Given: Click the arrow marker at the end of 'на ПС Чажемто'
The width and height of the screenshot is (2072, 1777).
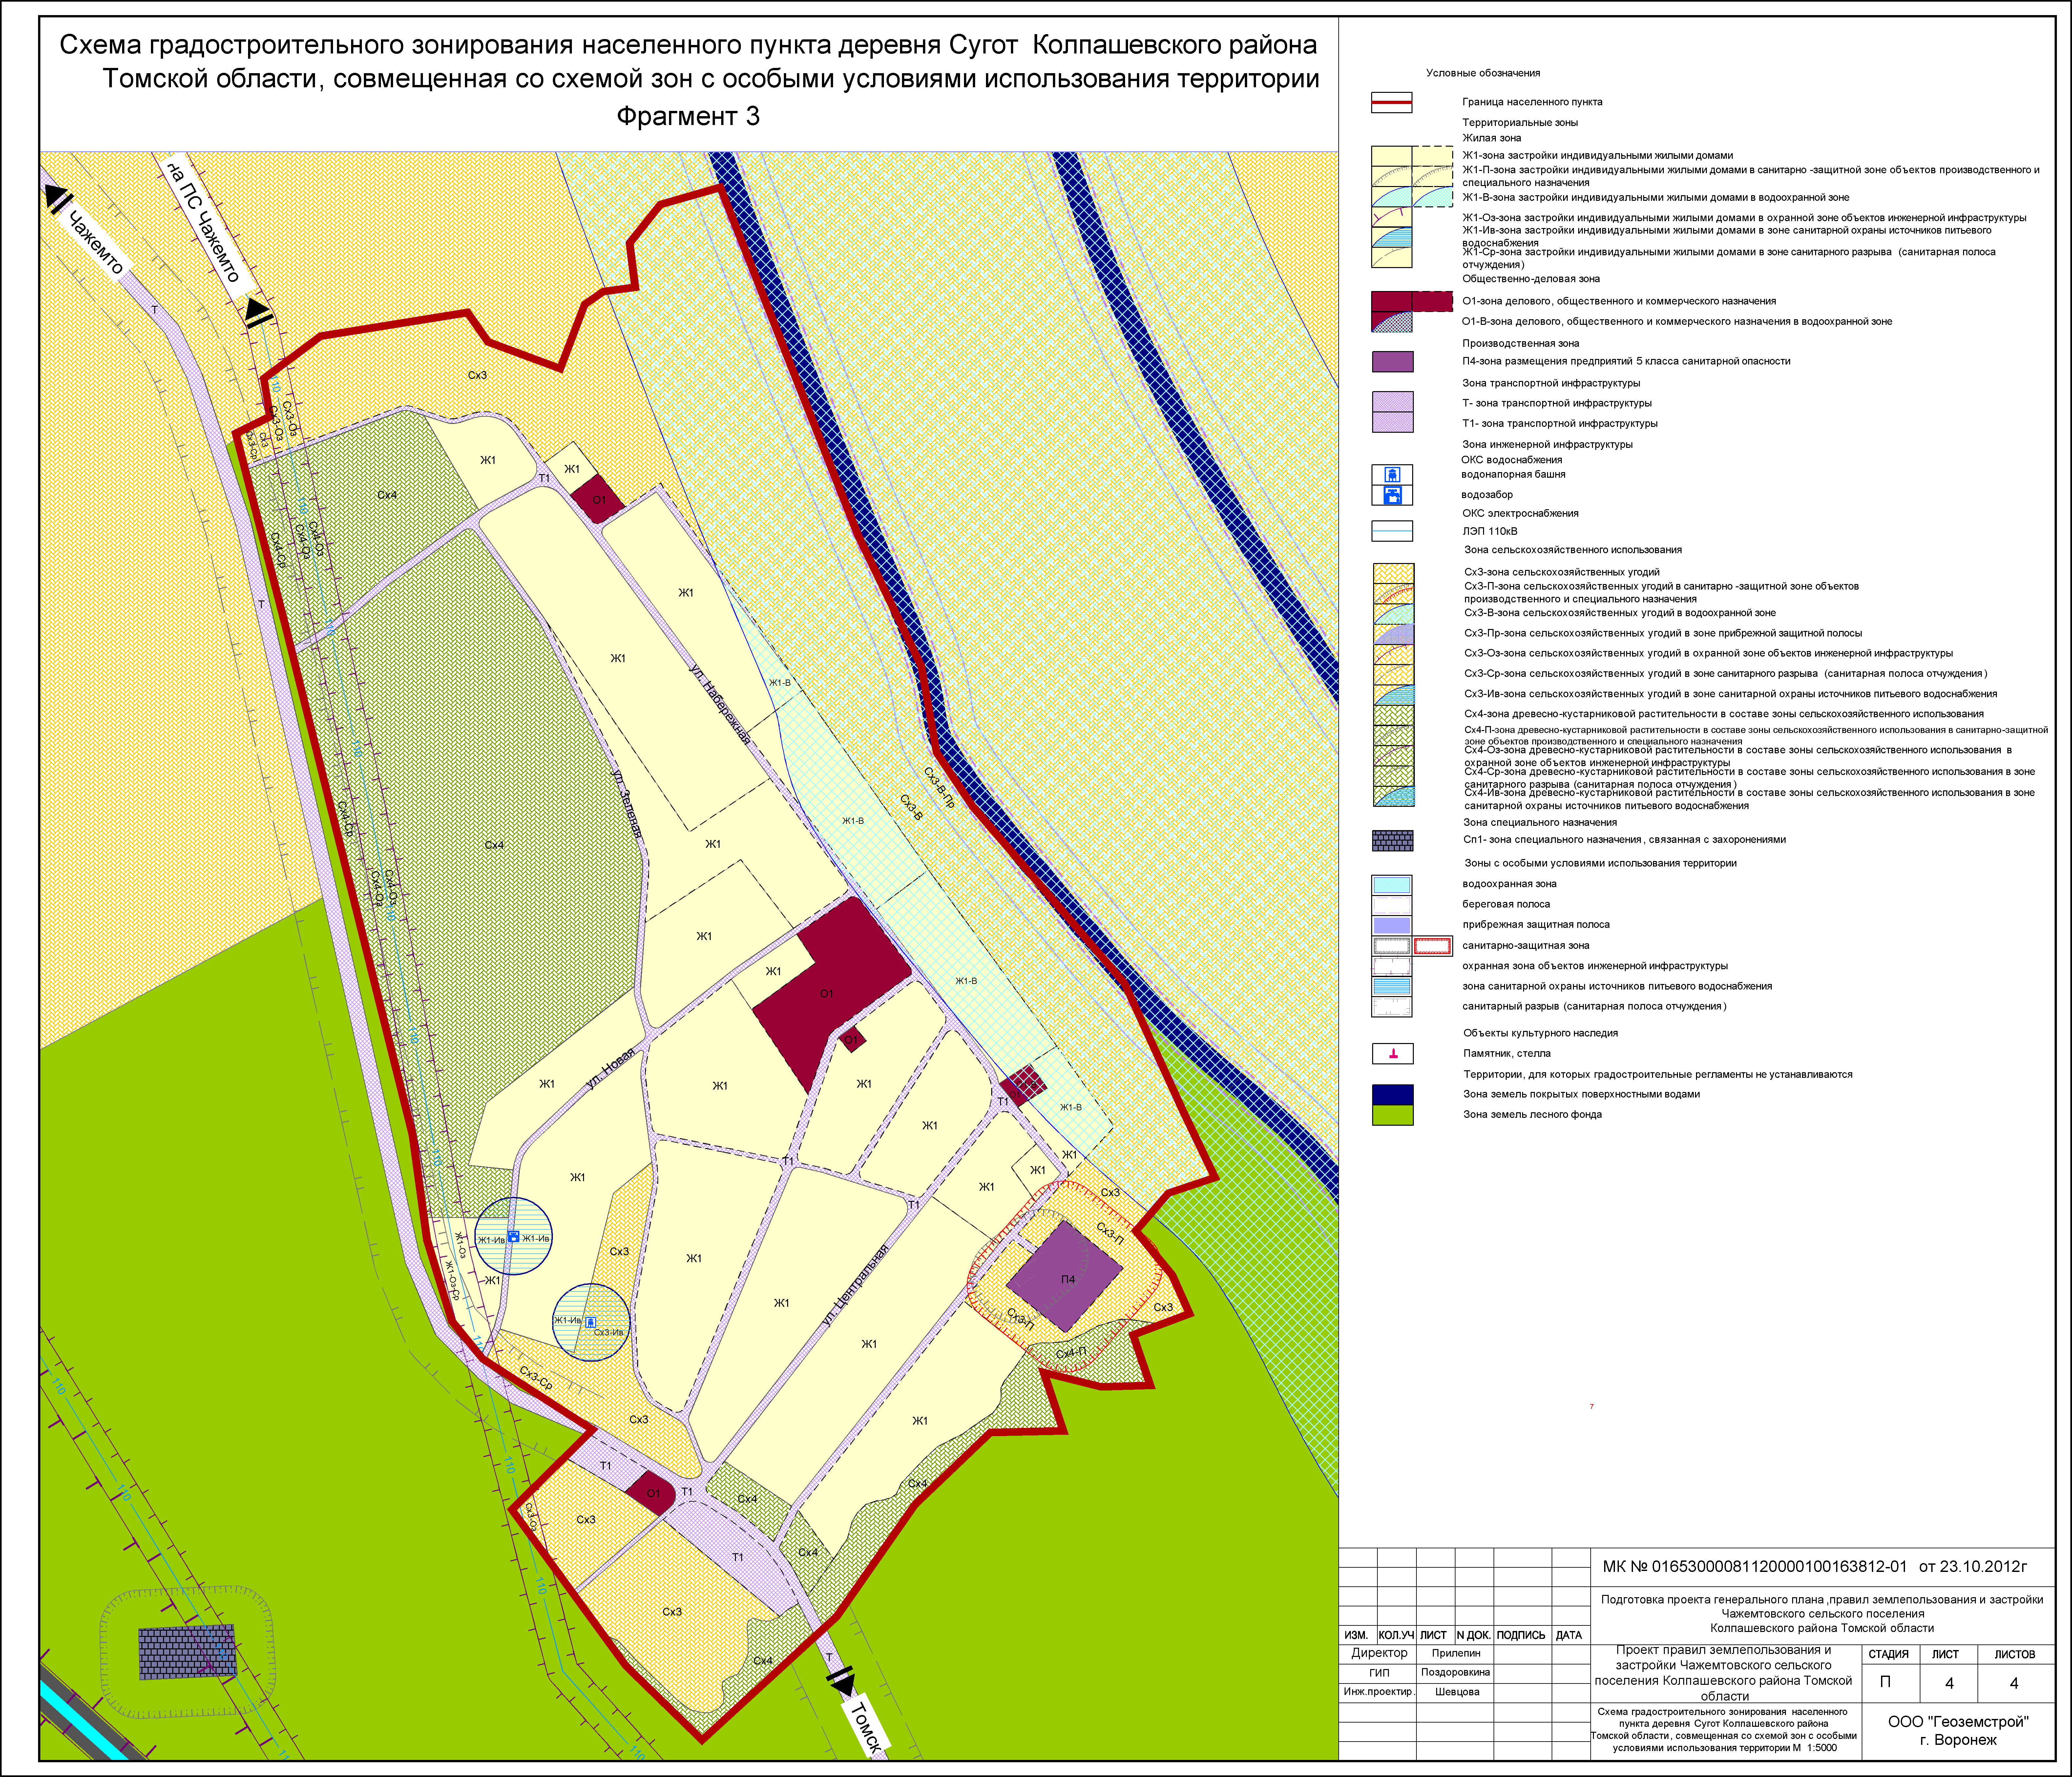Looking at the screenshot, I should click(258, 312).
